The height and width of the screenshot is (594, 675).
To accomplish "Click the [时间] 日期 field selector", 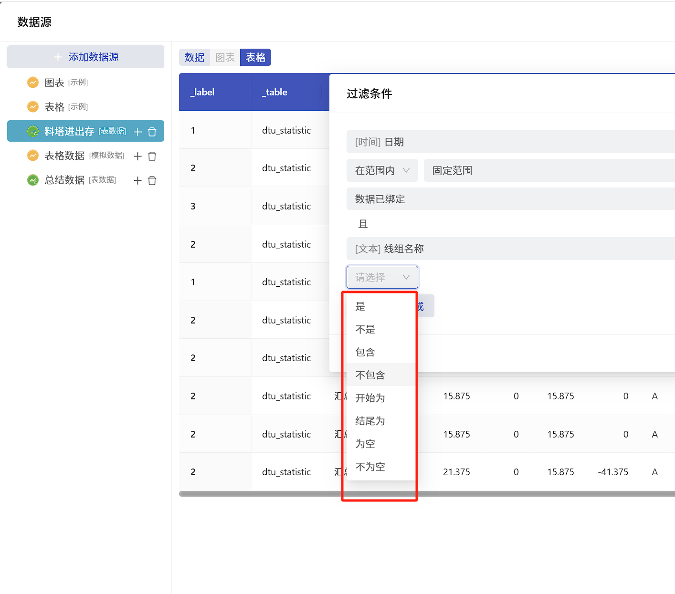I will (511, 142).
